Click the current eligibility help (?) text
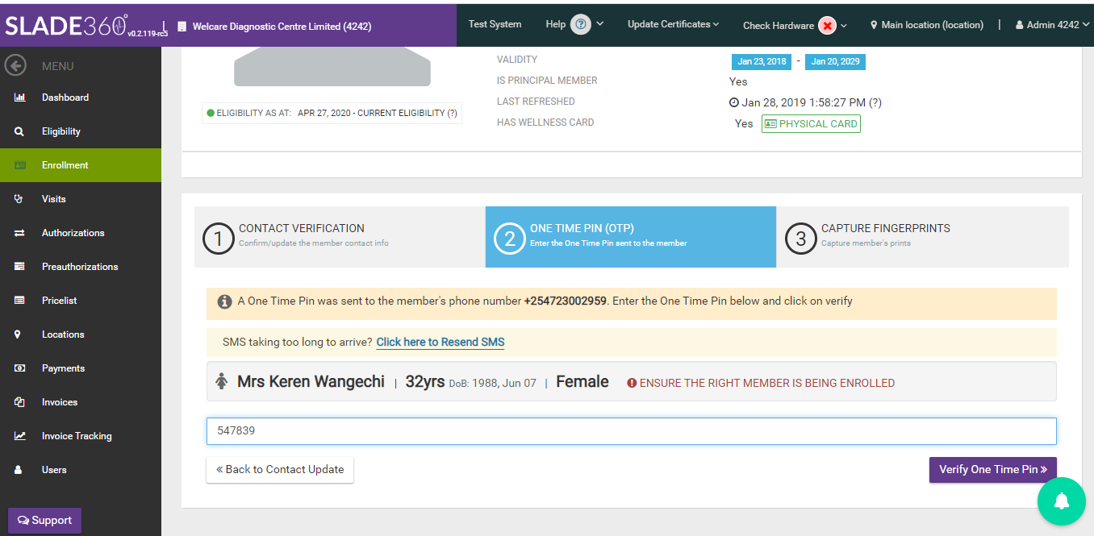The image size is (1094, 536). [x=453, y=114]
